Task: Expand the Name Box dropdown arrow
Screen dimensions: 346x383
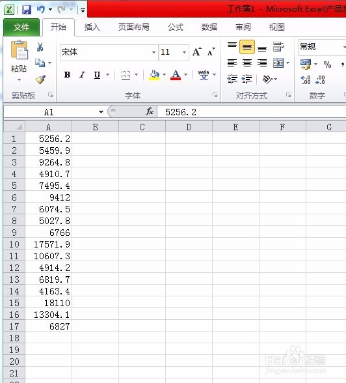Action: pyautogui.click(x=101, y=112)
